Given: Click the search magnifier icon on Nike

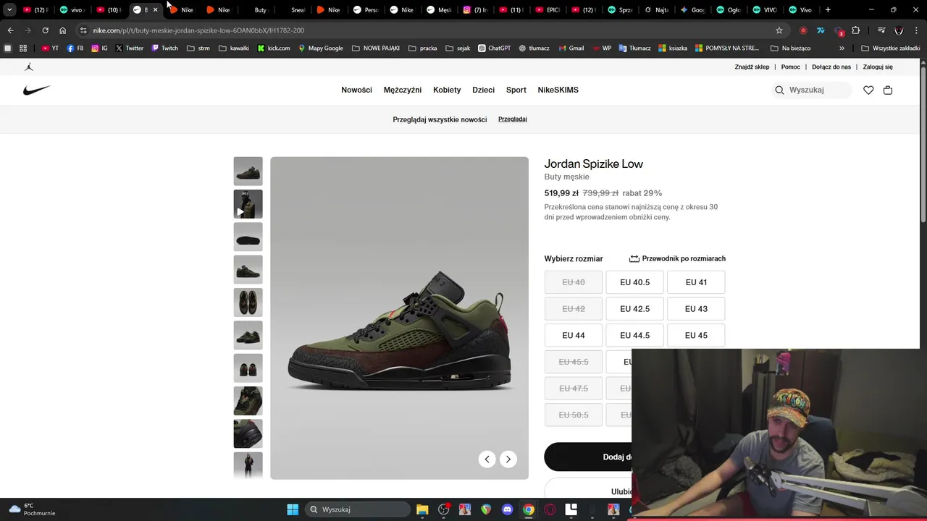Looking at the screenshot, I should (x=779, y=90).
